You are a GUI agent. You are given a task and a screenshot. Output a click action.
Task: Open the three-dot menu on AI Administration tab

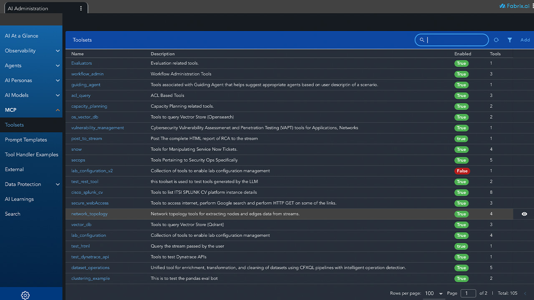[x=81, y=8]
